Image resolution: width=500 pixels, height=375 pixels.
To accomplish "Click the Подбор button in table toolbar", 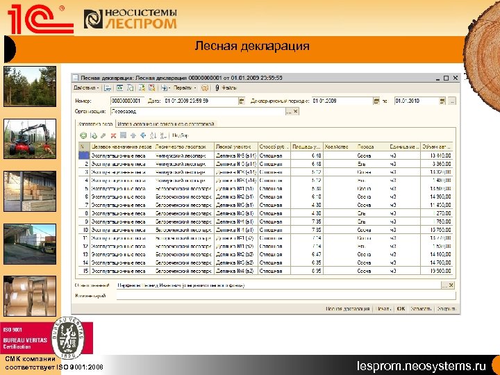I will point(181,135).
